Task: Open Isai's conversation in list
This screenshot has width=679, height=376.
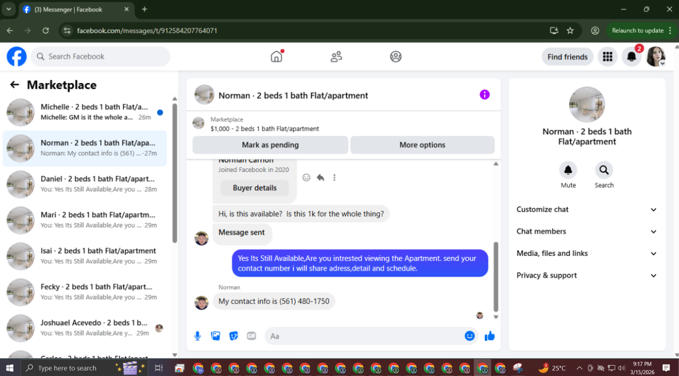Action: point(85,256)
